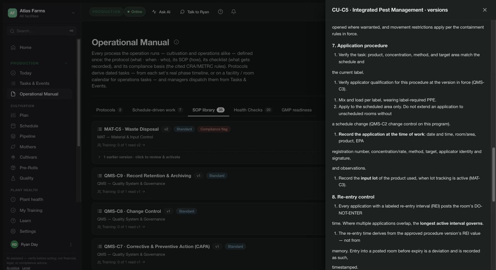Click the versions panel scrollbar thumb
Image resolution: width=496 pixels, height=270 pixels.
click(x=494, y=175)
